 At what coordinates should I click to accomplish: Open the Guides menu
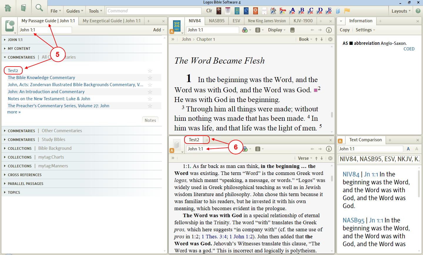pyautogui.click(x=75, y=11)
